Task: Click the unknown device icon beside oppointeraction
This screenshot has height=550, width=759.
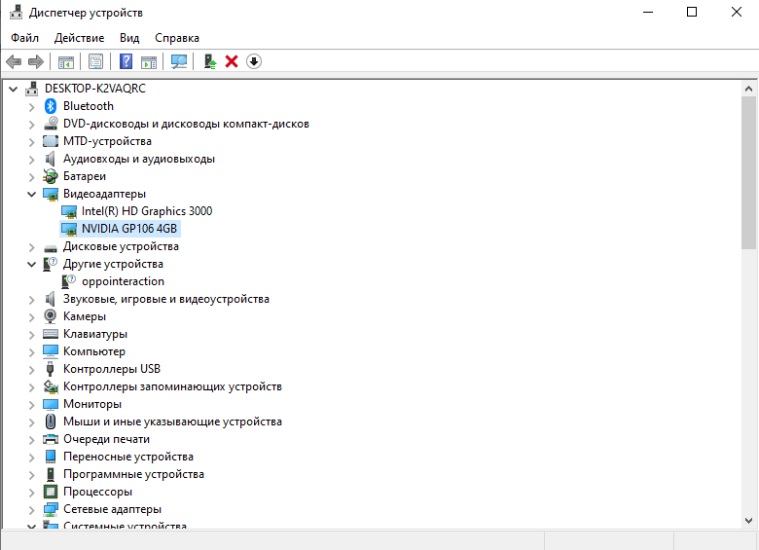Action: coord(69,281)
